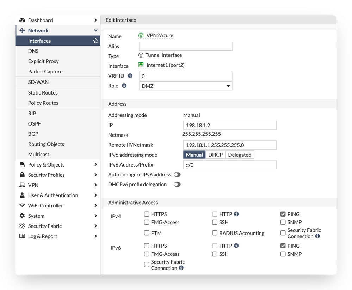The height and width of the screenshot is (290, 352).
Task: Expand the System menu chevron
Action: pos(95,216)
